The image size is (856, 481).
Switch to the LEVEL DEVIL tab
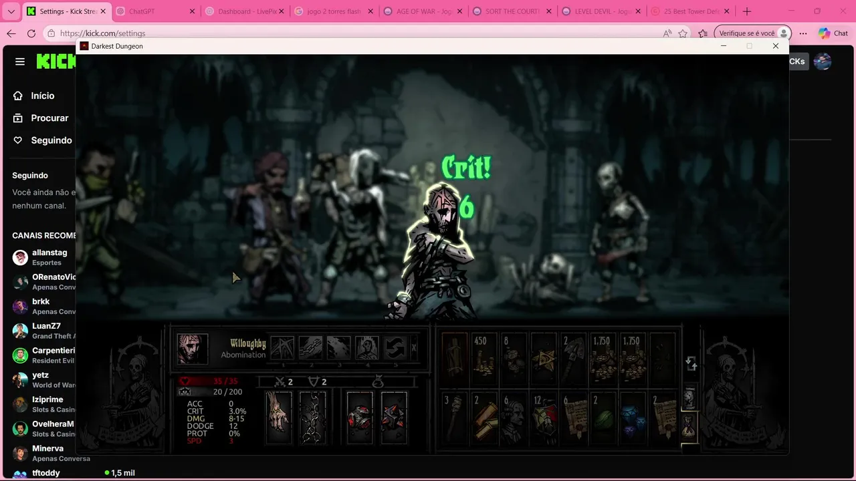(602, 11)
